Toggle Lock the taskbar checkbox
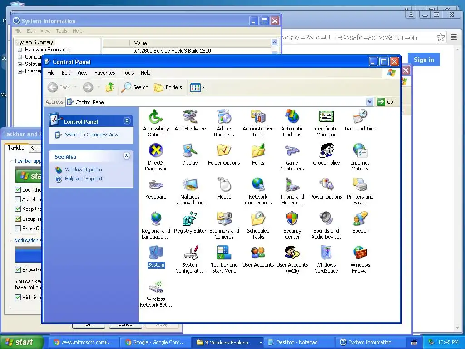 pos(18,189)
